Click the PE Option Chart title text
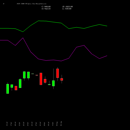Viewport: 130px width, 130px height. (31, 4)
